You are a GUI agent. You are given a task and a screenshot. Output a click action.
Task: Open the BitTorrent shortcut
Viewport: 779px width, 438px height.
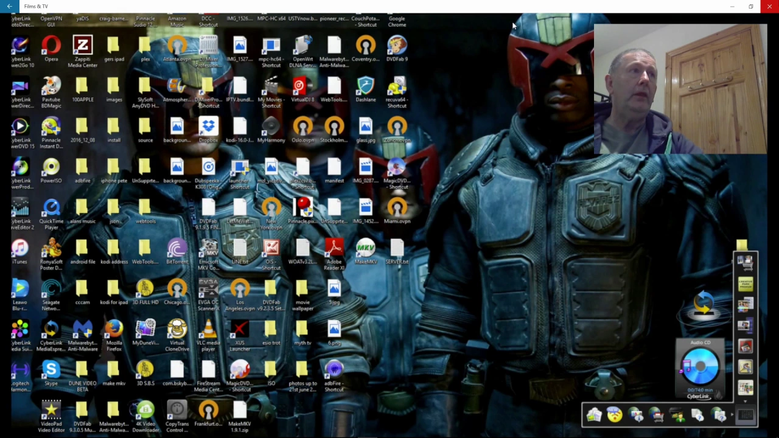pyautogui.click(x=177, y=251)
